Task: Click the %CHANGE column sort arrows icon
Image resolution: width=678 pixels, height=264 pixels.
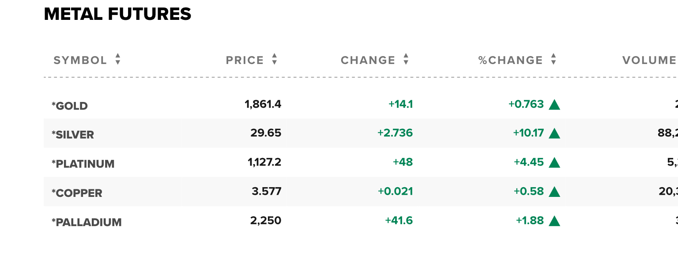Action: point(553,59)
